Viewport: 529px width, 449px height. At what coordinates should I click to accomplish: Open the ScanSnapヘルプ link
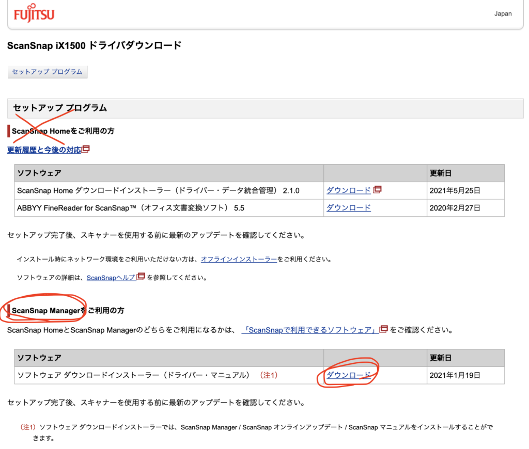111,278
